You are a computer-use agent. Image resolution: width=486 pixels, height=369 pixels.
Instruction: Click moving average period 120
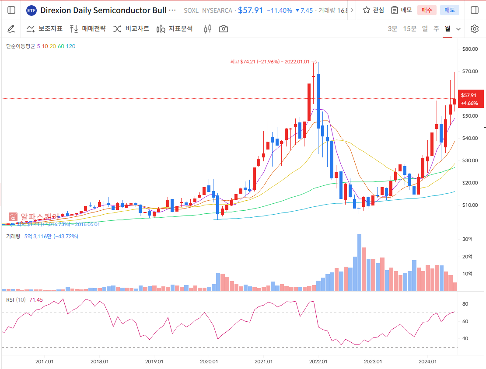click(x=71, y=46)
